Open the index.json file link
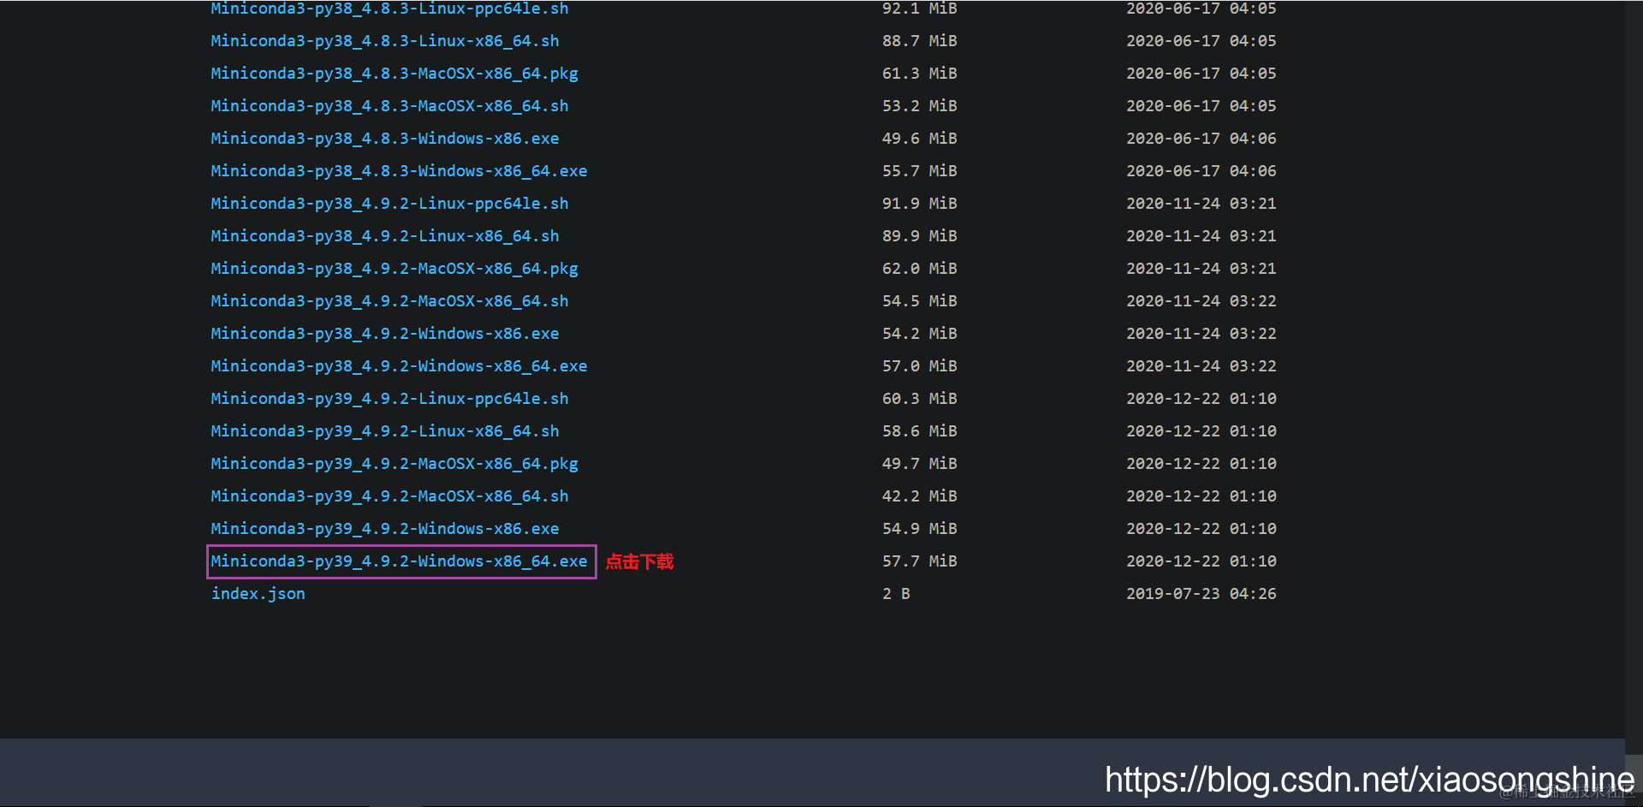This screenshot has width=1643, height=807. [x=258, y=594]
